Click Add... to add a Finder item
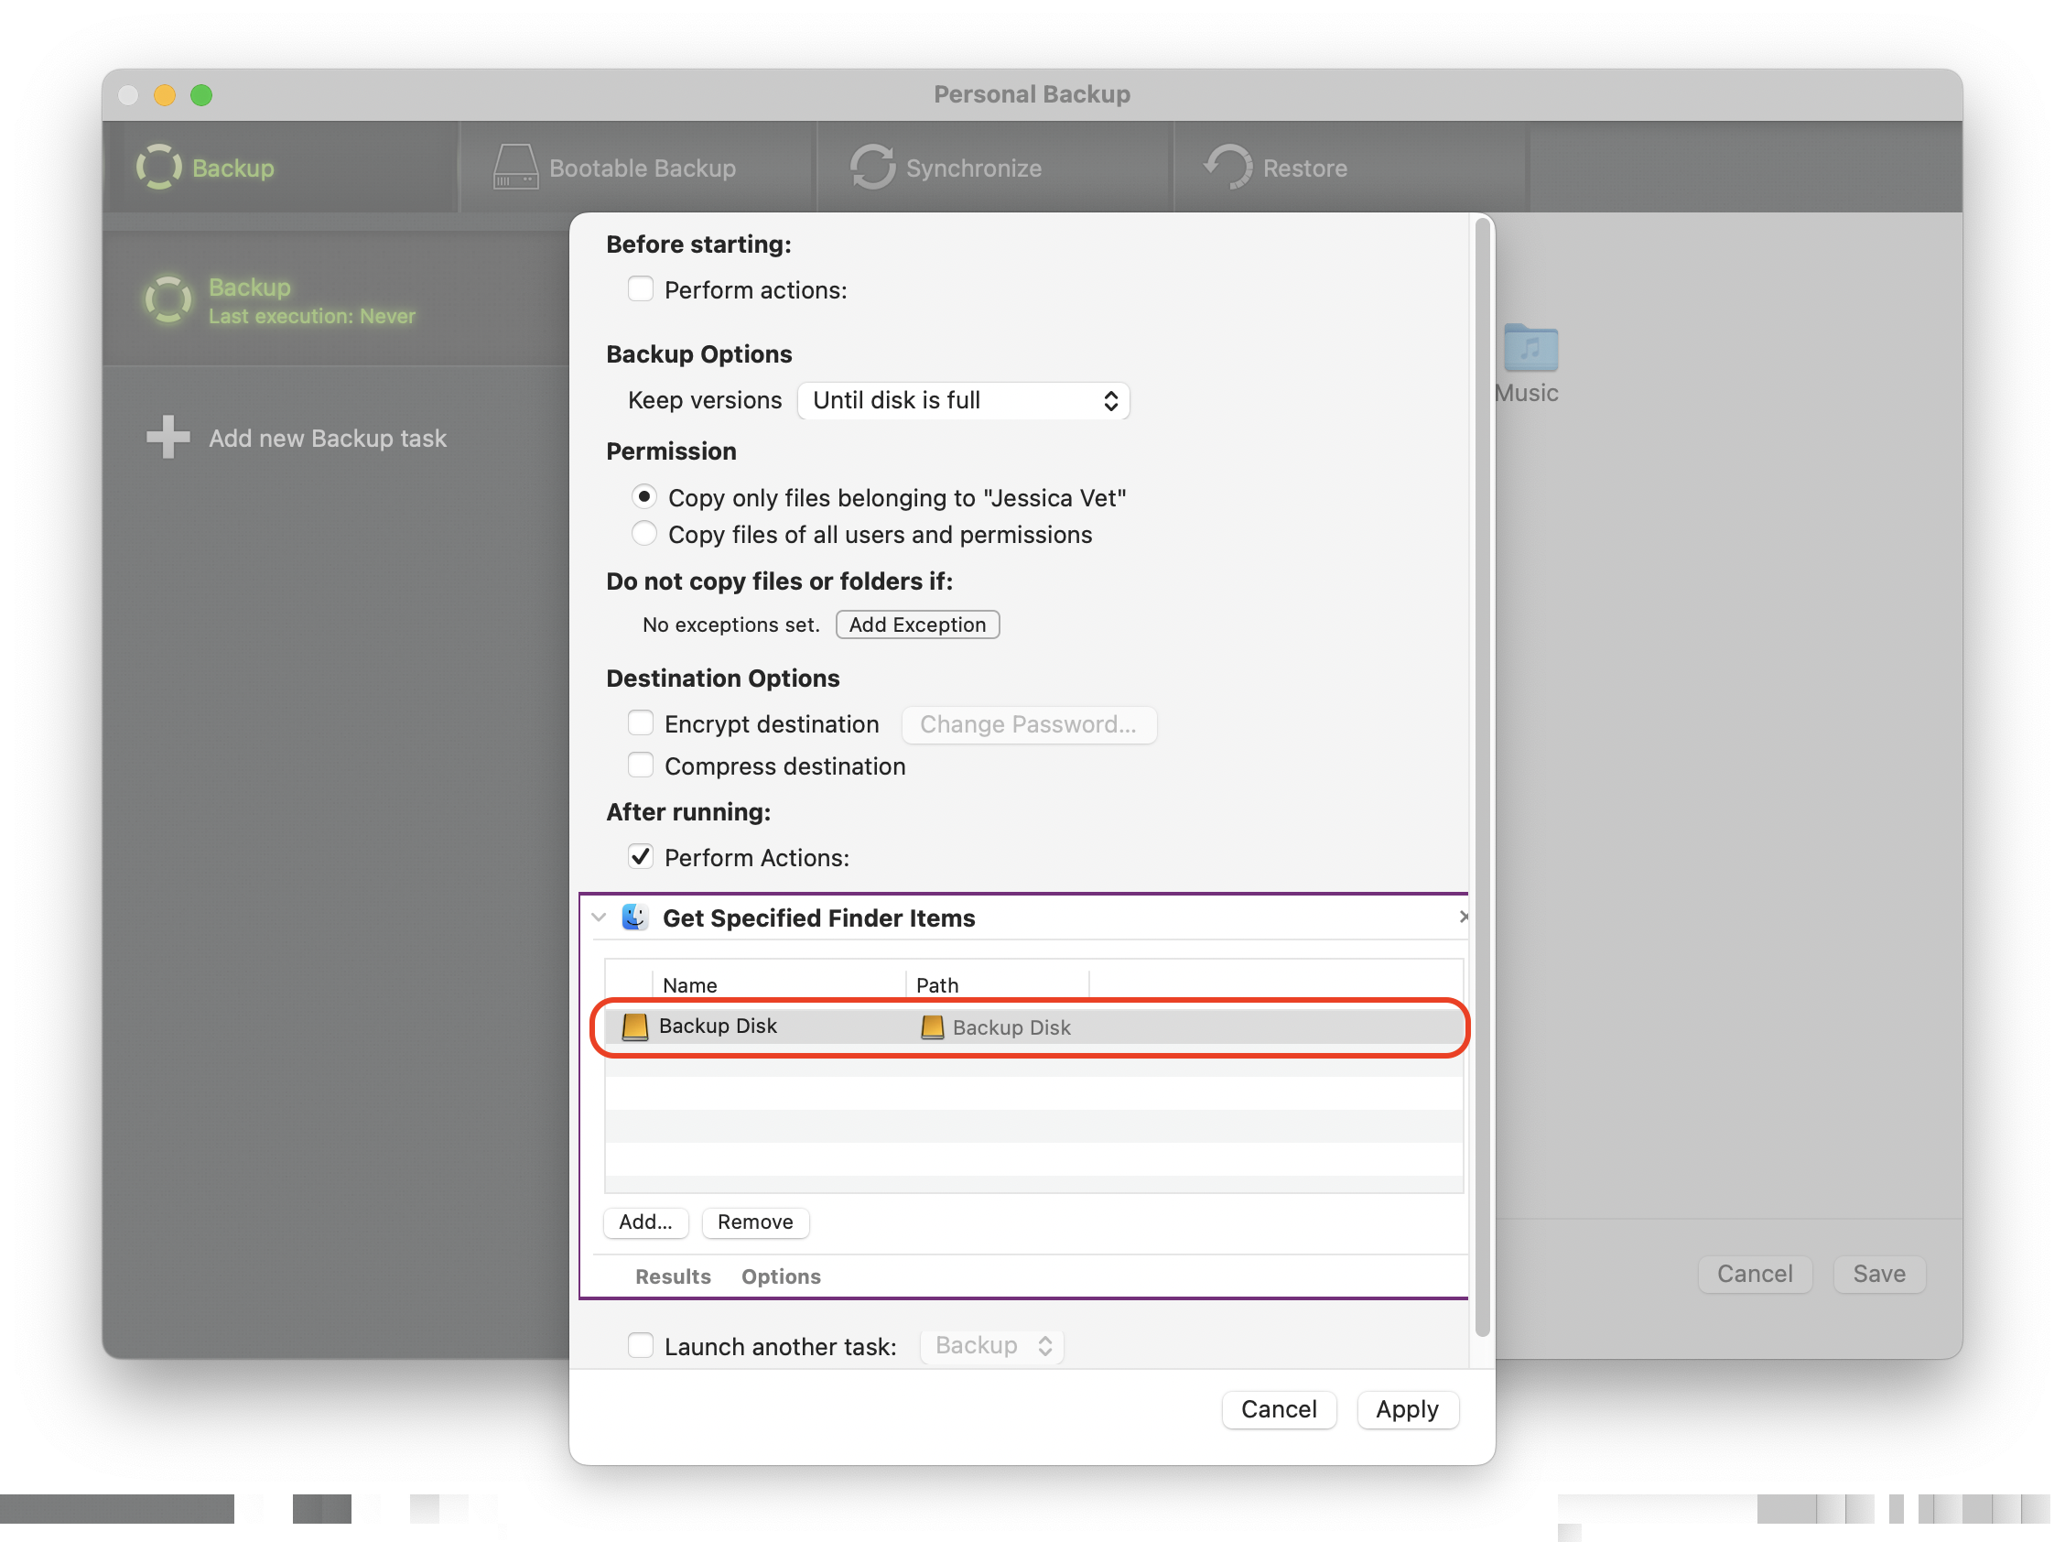2065x1542 pixels. point(645,1222)
